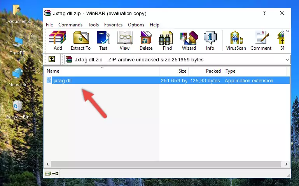Open the Tools menu
299x186 pixels.
point(93,25)
